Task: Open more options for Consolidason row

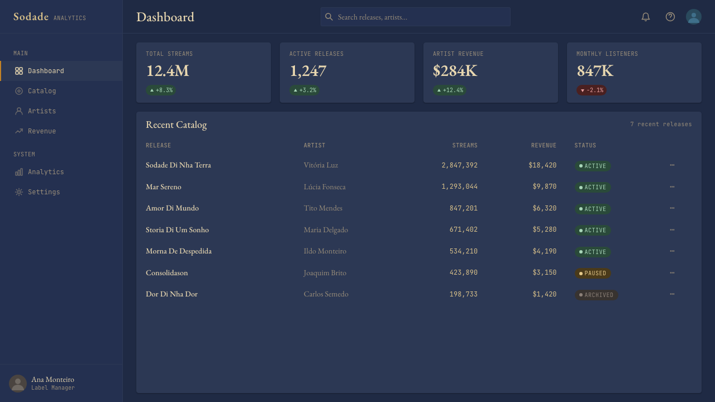Action: pyautogui.click(x=672, y=273)
